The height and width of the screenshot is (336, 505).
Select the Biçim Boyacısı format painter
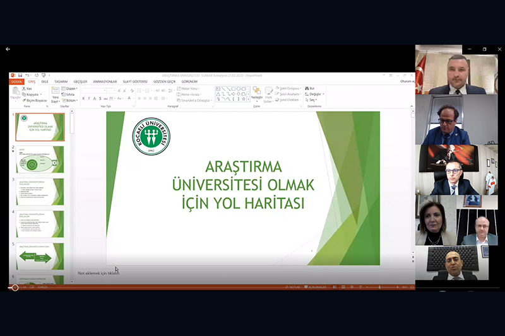click(35, 100)
